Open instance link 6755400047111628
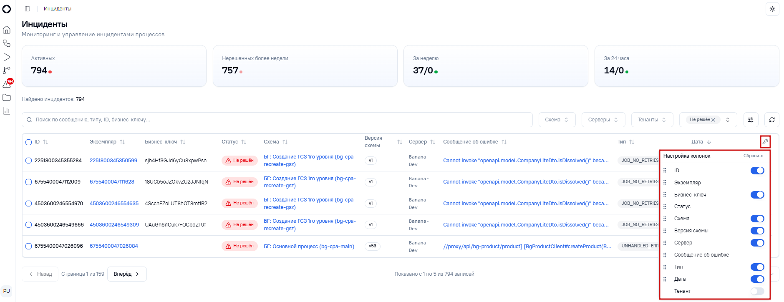The image size is (784, 302). [x=112, y=182]
